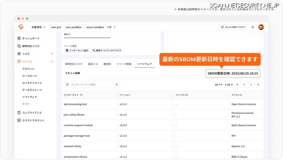Go to next page of results

point(251,84)
